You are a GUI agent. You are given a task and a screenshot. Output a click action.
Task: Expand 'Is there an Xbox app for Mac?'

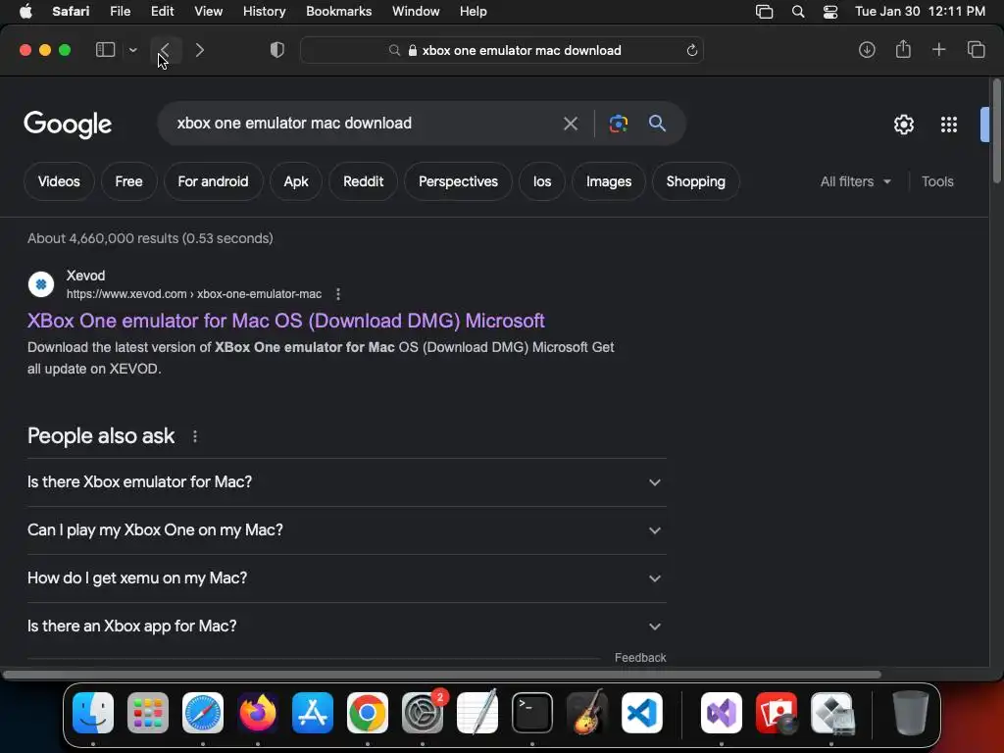[346, 627]
